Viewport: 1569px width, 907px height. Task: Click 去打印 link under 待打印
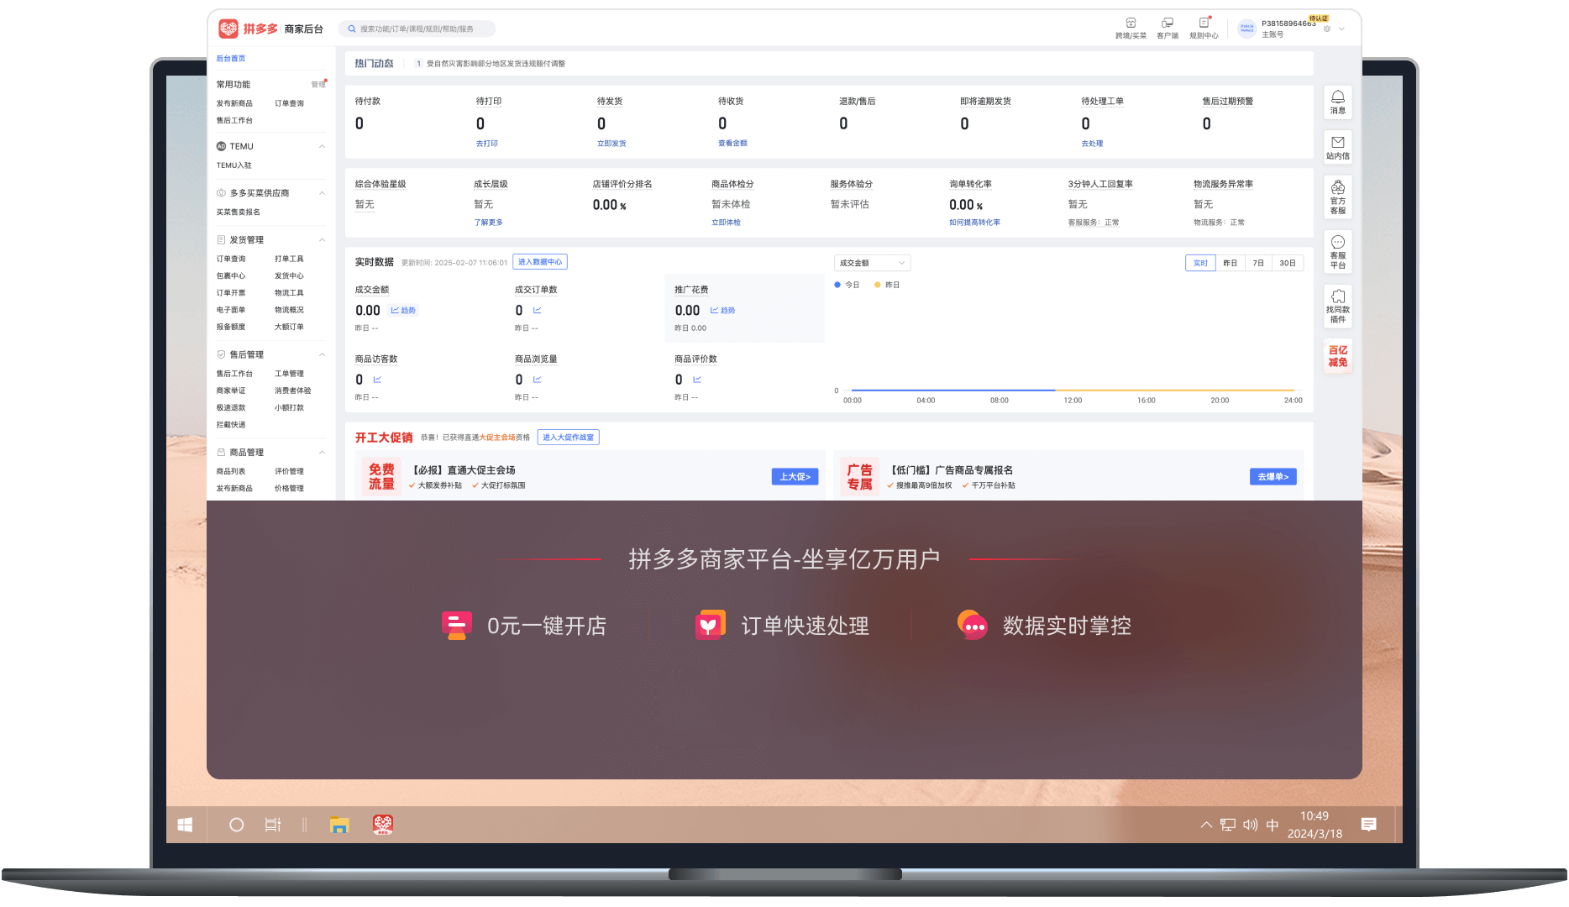(x=487, y=144)
